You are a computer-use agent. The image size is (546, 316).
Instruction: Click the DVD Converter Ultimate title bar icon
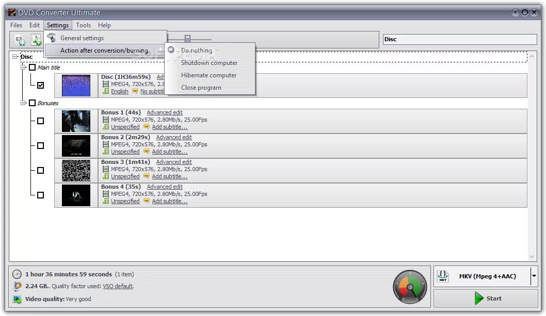click(x=12, y=13)
